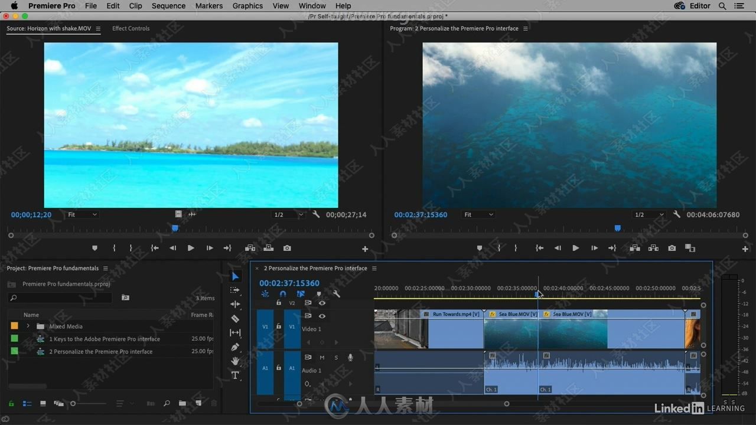
Task: Toggle Project panel writable lock
Action: 11,404
